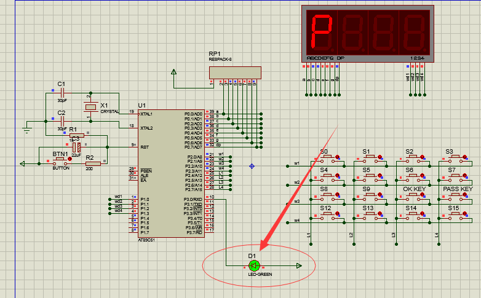Select the crystal oscillator X1
481x298 pixels.
[91, 107]
